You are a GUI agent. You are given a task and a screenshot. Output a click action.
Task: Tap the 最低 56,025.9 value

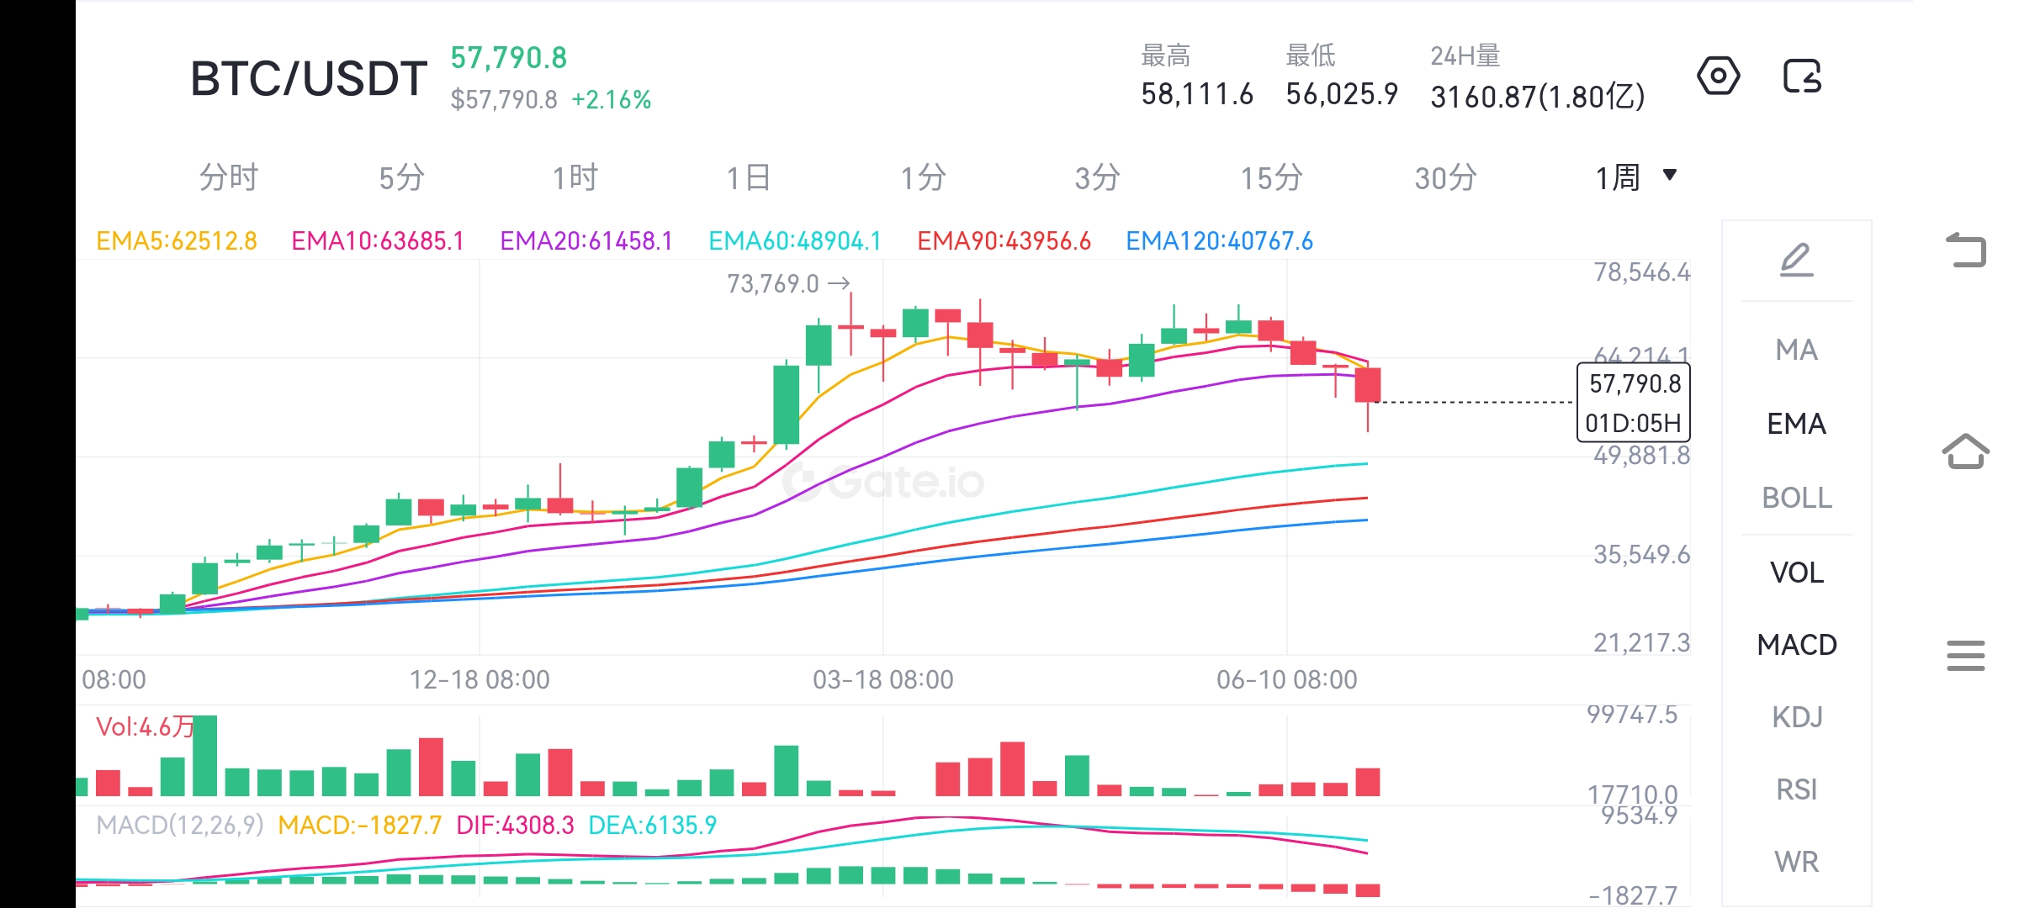point(1342,94)
